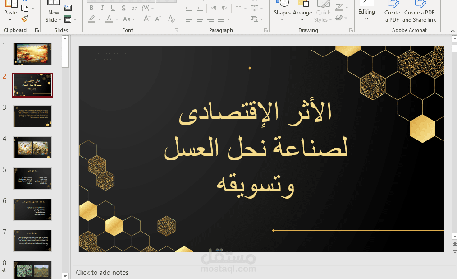The height and width of the screenshot is (279, 457).
Task: Open the font color dropdown arrow
Action: 117,19
